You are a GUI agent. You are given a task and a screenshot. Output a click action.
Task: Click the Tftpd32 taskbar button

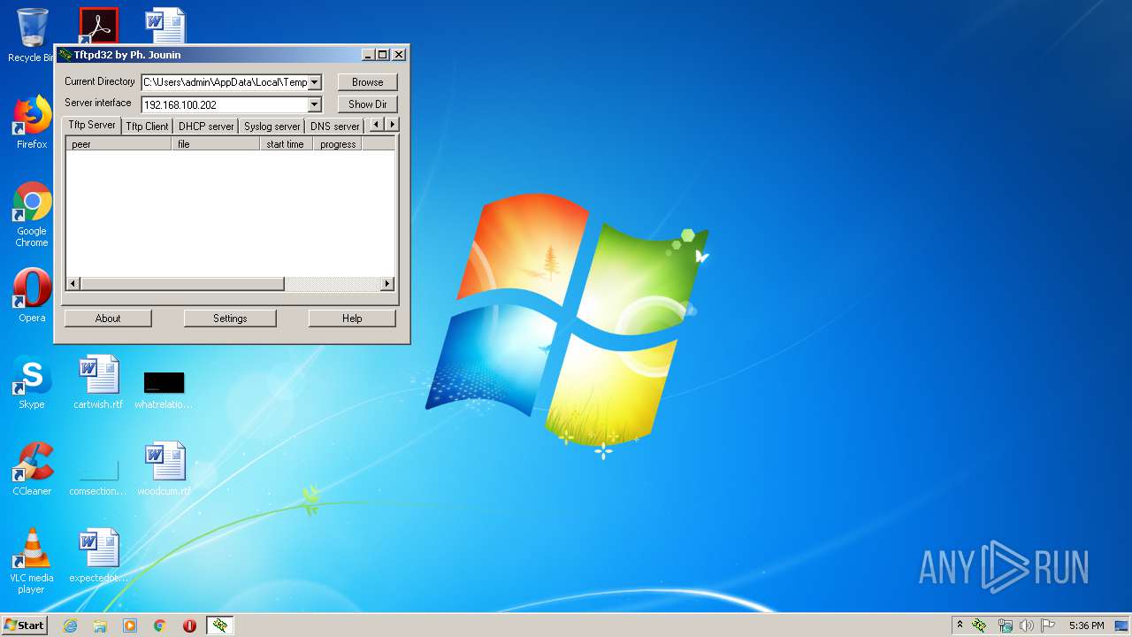pos(220,625)
